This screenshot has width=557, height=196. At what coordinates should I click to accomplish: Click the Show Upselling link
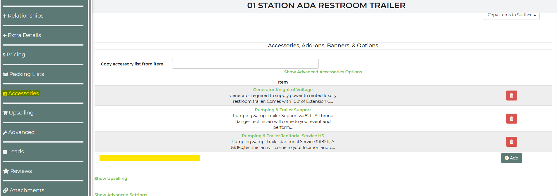pyautogui.click(x=111, y=178)
